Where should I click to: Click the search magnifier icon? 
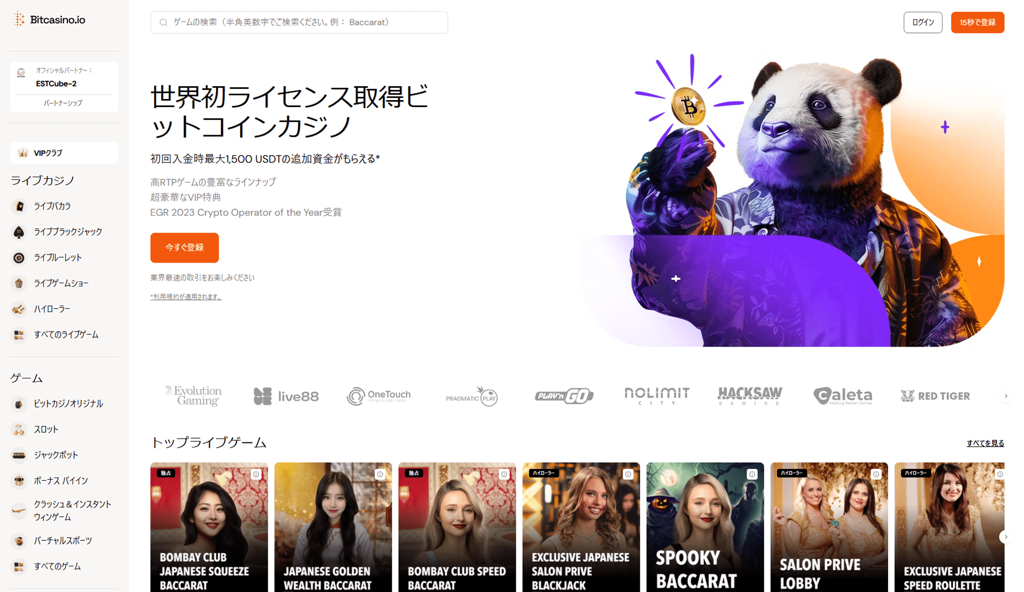163,23
